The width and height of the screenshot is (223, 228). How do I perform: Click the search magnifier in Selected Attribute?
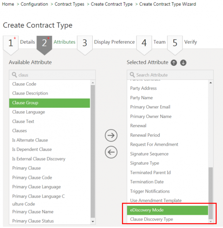pyautogui.click(x=132, y=75)
